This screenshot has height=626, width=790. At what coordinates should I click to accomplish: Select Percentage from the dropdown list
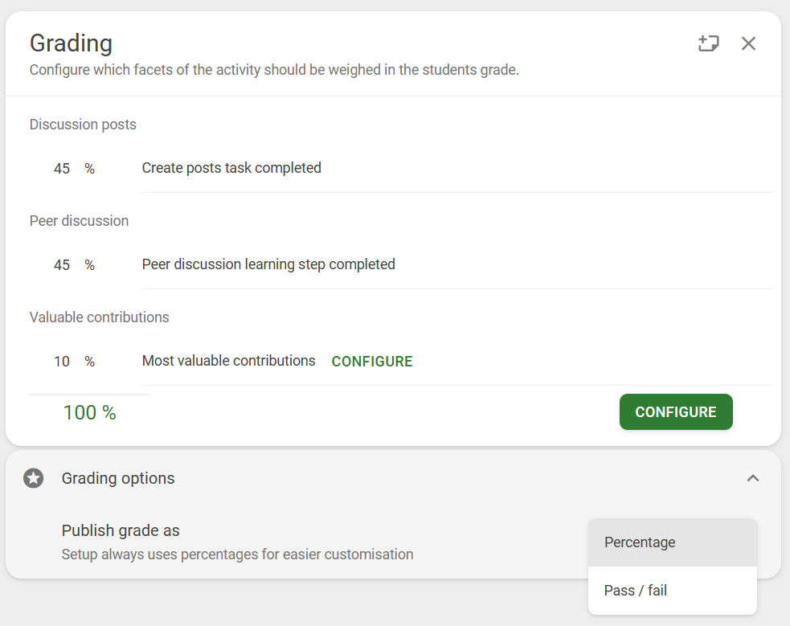672,542
